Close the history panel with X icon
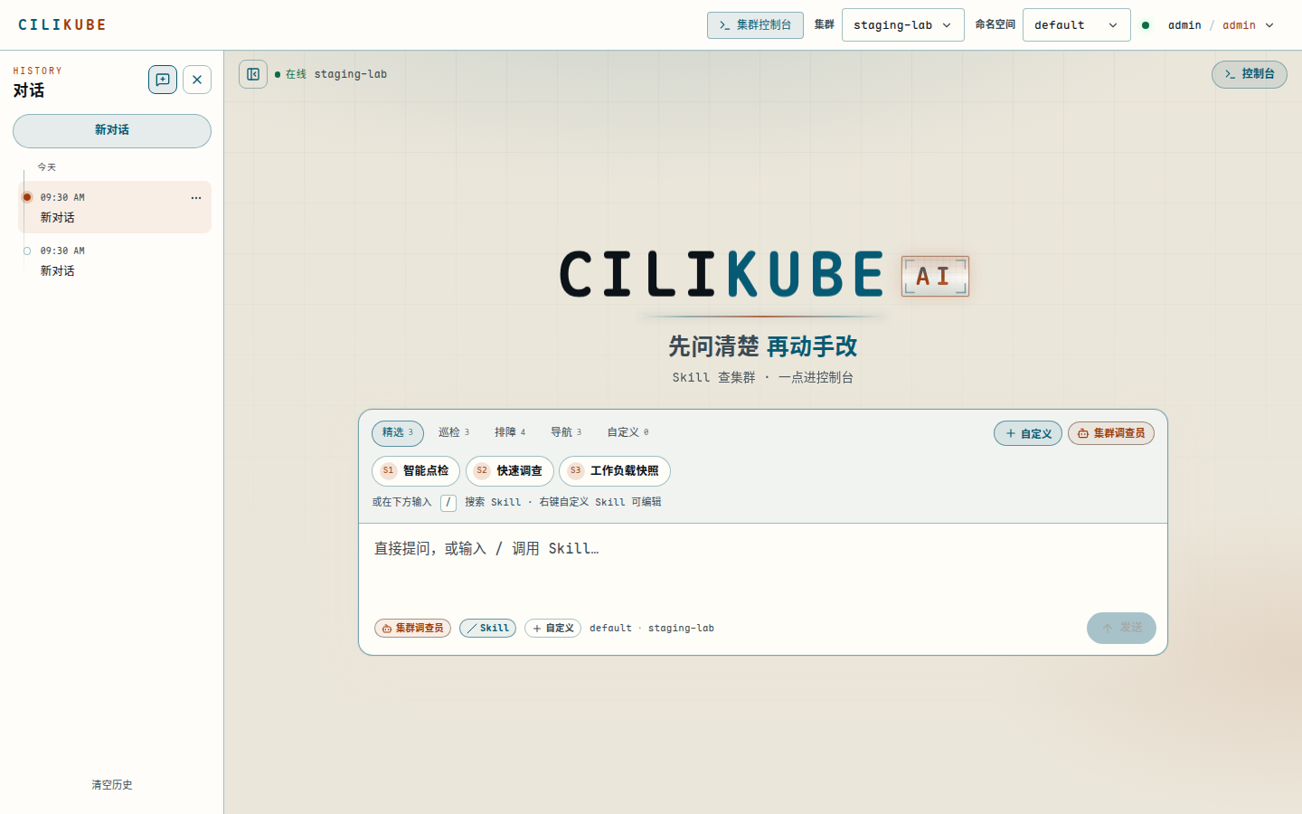This screenshot has width=1302, height=814. click(x=197, y=80)
